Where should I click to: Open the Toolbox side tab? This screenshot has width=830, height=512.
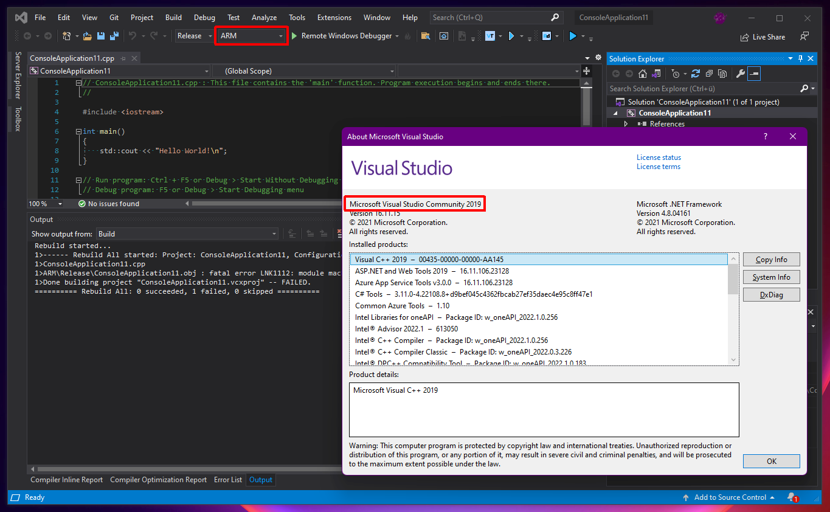pyautogui.click(x=18, y=119)
